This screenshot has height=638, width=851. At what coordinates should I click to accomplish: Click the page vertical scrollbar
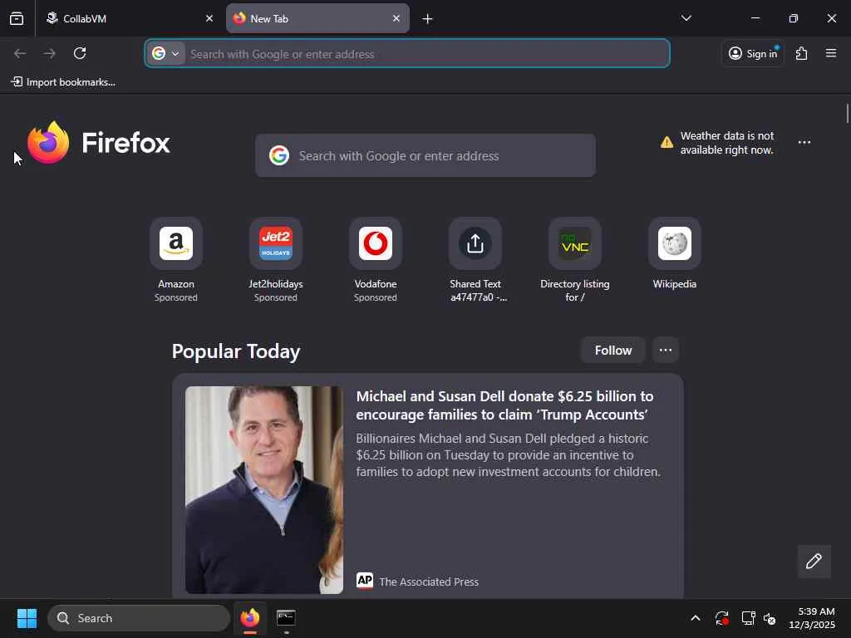pyautogui.click(x=847, y=113)
